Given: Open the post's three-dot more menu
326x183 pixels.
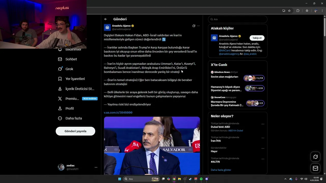Looking at the screenshot, I should pyautogui.click(x=198, y=26).
